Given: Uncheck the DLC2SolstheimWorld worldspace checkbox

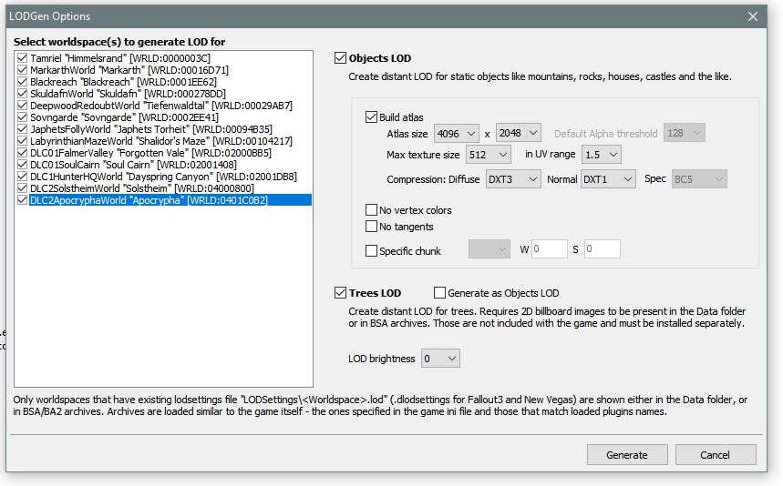Looking at the screenshot, I should 22,188.
